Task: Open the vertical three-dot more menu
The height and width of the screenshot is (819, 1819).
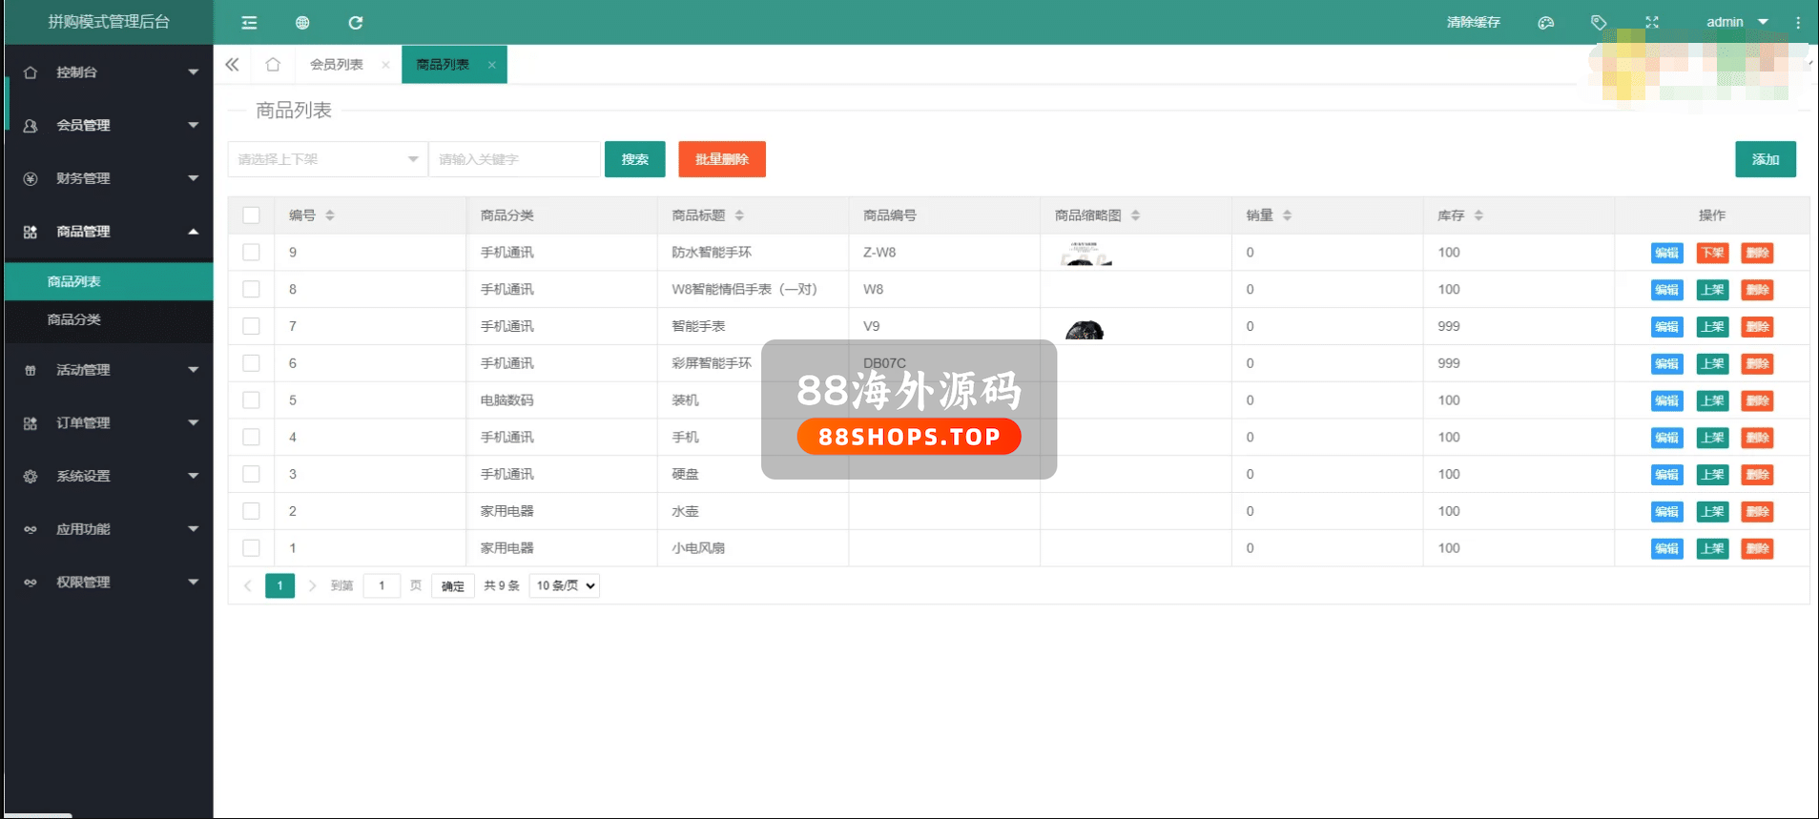Action: [1798, 23]
